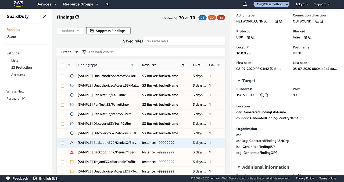The width and height of the screenshot is (344, 182).
Task: Click the funnel filter icon
Action: click(x=84, y=52)
